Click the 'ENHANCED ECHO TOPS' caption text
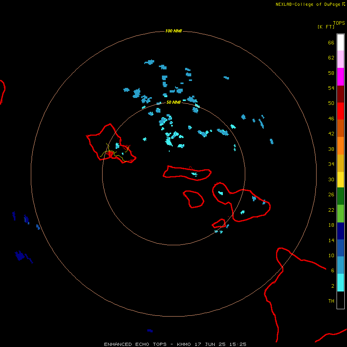347x347 pixels. [135, 344]
